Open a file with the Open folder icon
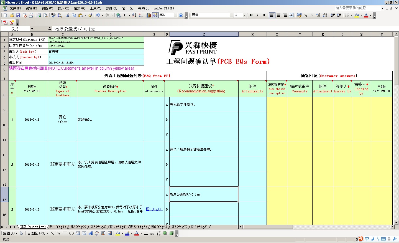This screenshot has width=399, height=243. [12, 15]
